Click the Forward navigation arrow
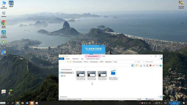Viewport: 187px width, 105px height. point(63,62)
